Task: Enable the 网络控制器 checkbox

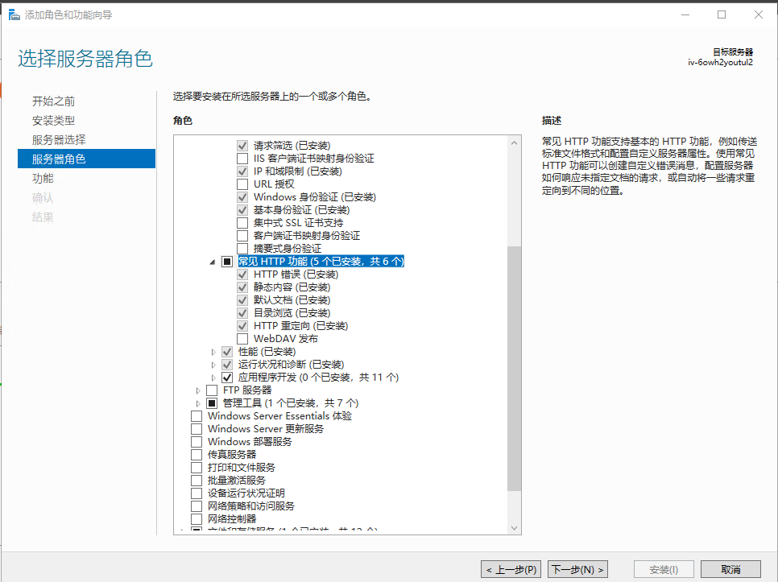Action: (197, 519)
